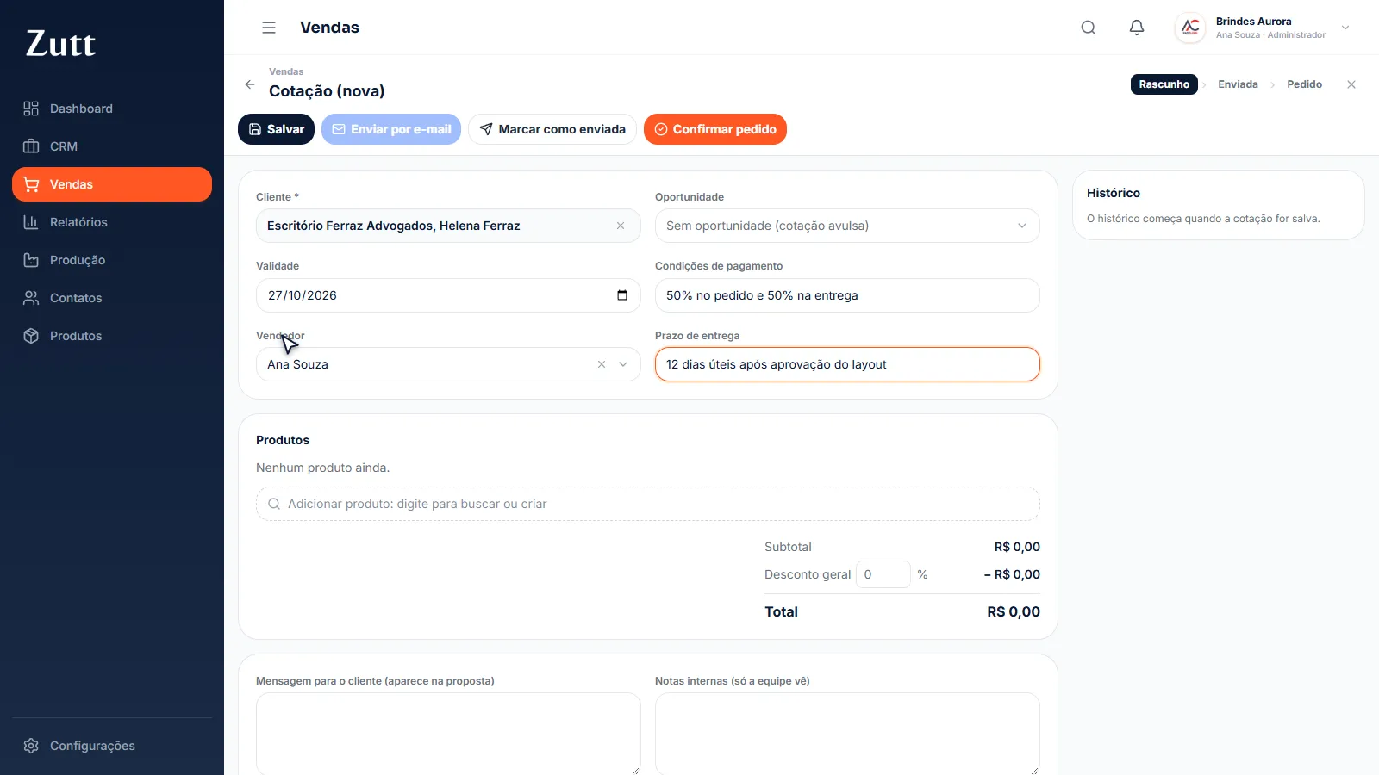Click the Adicionar produto search field
The height and width of the screenshot is (775, 1379).
[x=648, y=504]
